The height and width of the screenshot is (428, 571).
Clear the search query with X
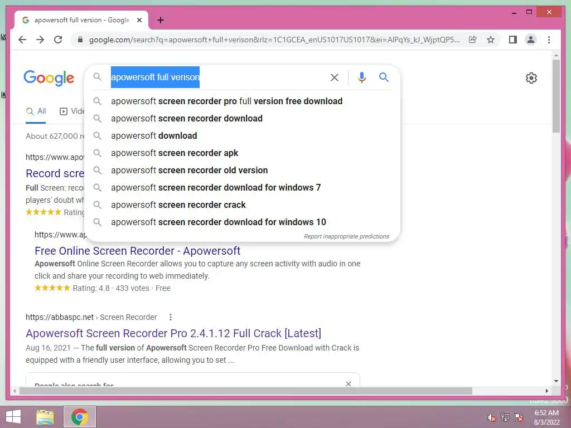335,77
